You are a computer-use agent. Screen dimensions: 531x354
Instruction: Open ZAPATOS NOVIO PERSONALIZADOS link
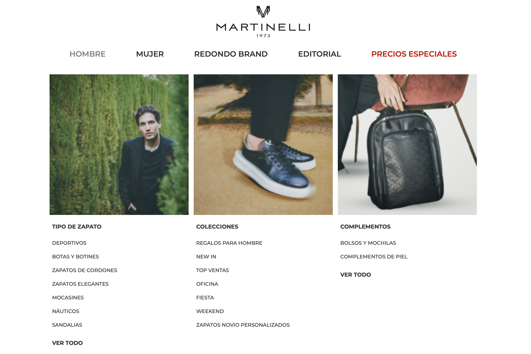pyautogui.click(x=243, y=325)
